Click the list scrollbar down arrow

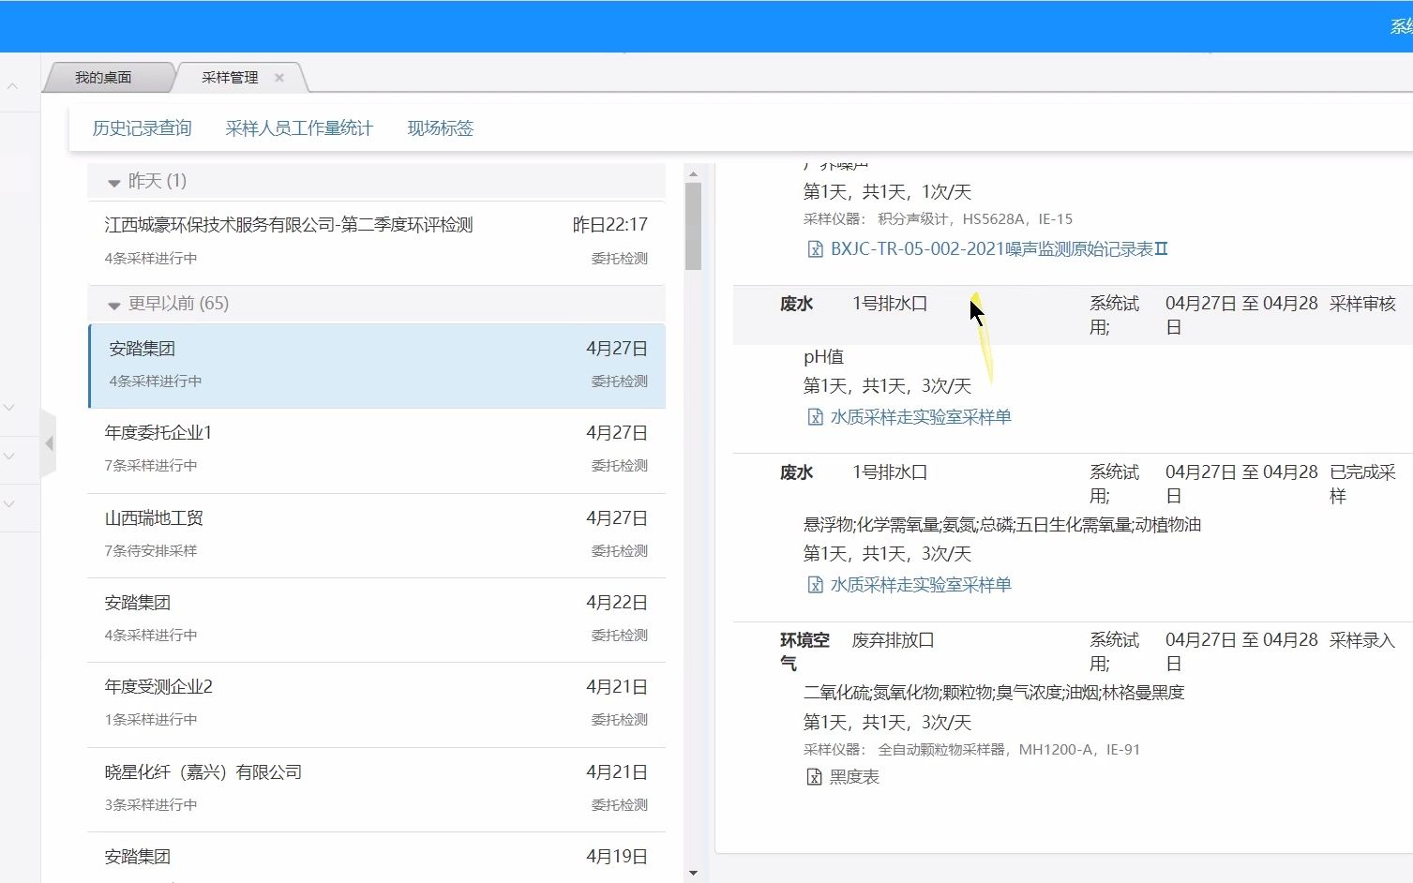pos(693,873)
